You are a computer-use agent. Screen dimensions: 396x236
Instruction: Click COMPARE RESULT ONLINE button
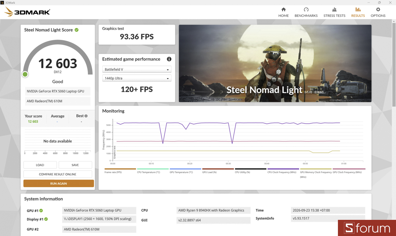58,174
